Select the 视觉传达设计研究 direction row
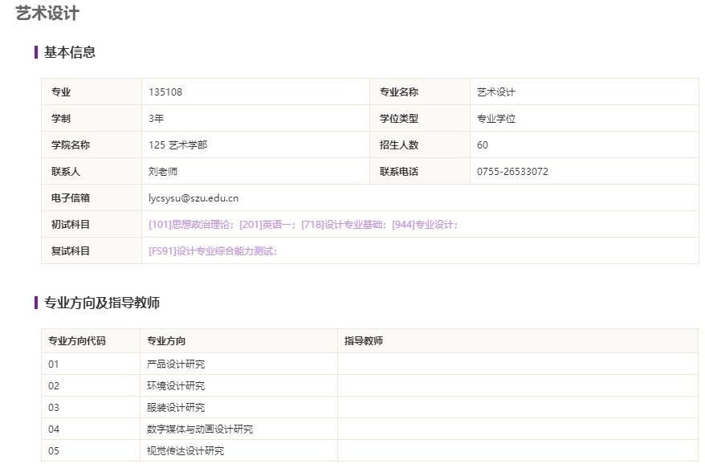 click(185, 451)
